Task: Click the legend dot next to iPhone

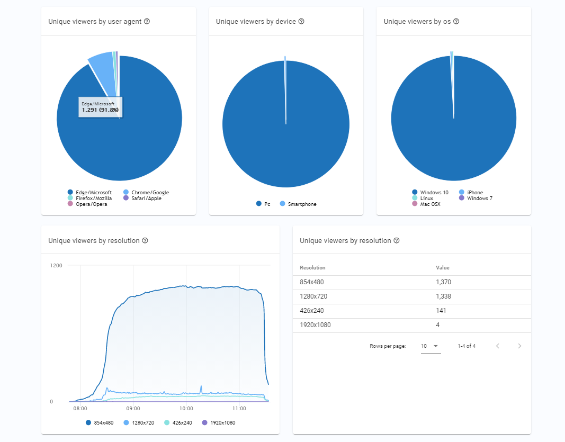Action: click(x=462, y=192)
